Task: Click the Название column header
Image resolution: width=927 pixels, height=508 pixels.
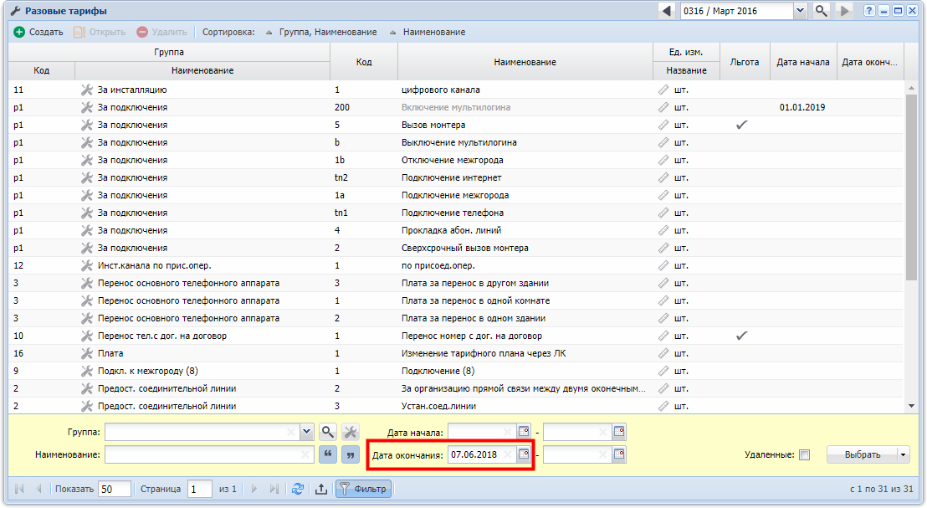Action: click(x=686, y=70)
